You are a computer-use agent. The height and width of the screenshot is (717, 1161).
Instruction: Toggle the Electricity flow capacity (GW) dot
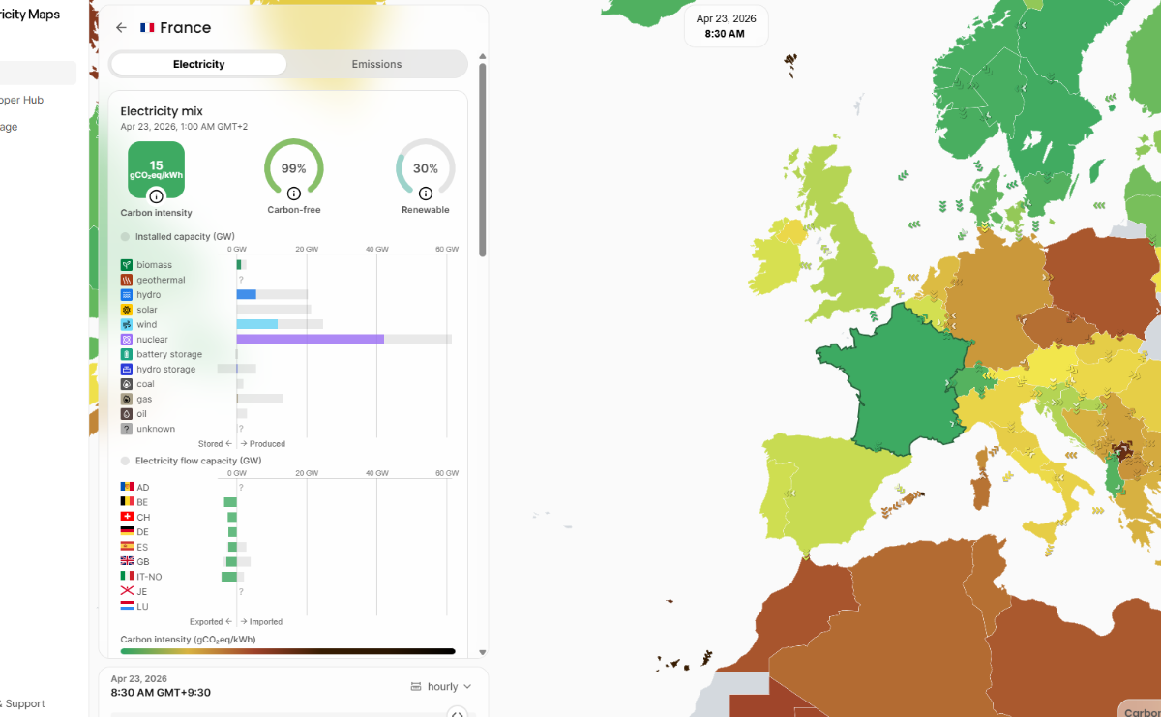pyautogui.click(x=125, y=462)
